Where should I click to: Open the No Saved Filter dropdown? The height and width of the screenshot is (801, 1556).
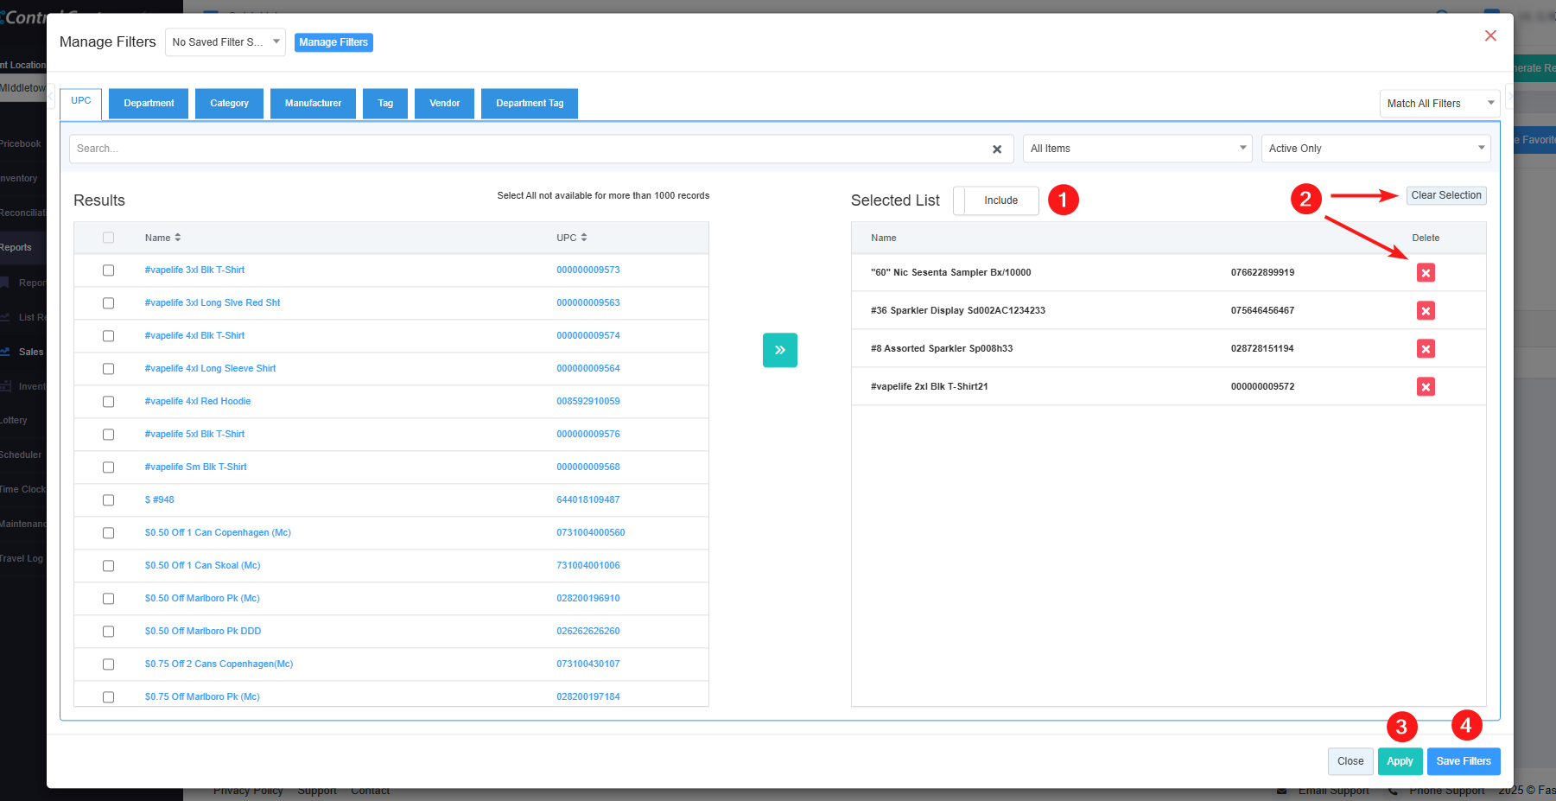pos(225,42)
